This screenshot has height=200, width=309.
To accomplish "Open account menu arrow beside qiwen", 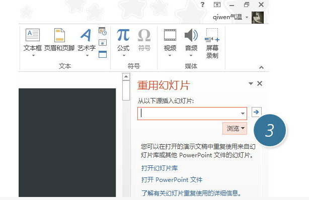I will pyautogui.click(x=247, y=17).
